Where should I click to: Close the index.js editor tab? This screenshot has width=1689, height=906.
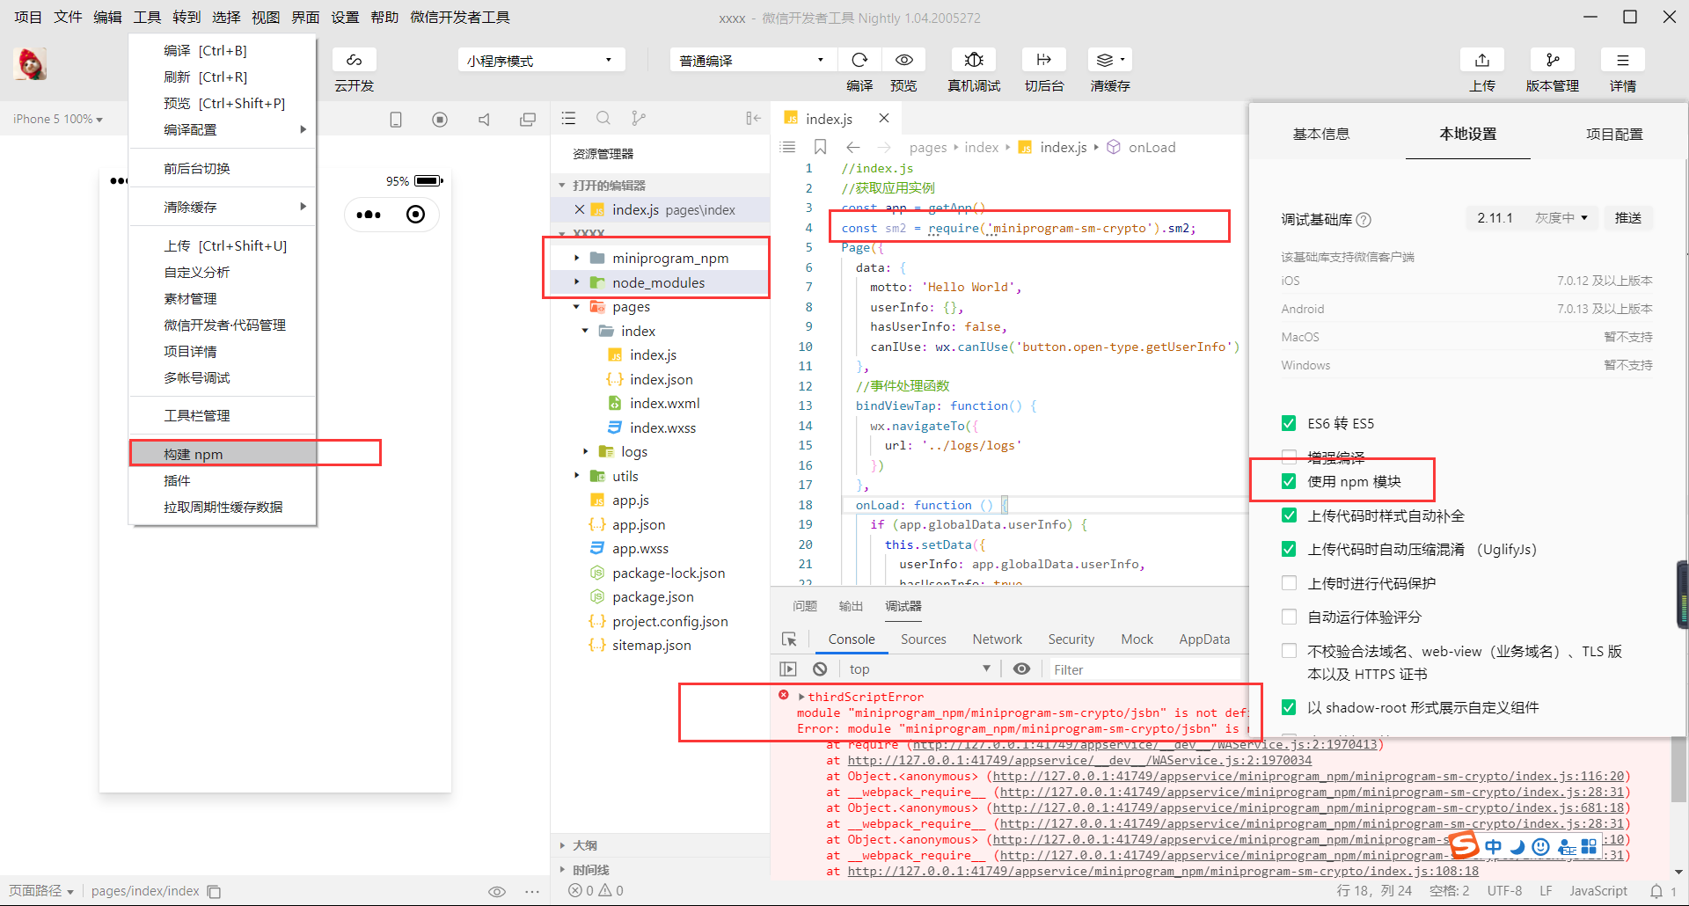(884, 118)
